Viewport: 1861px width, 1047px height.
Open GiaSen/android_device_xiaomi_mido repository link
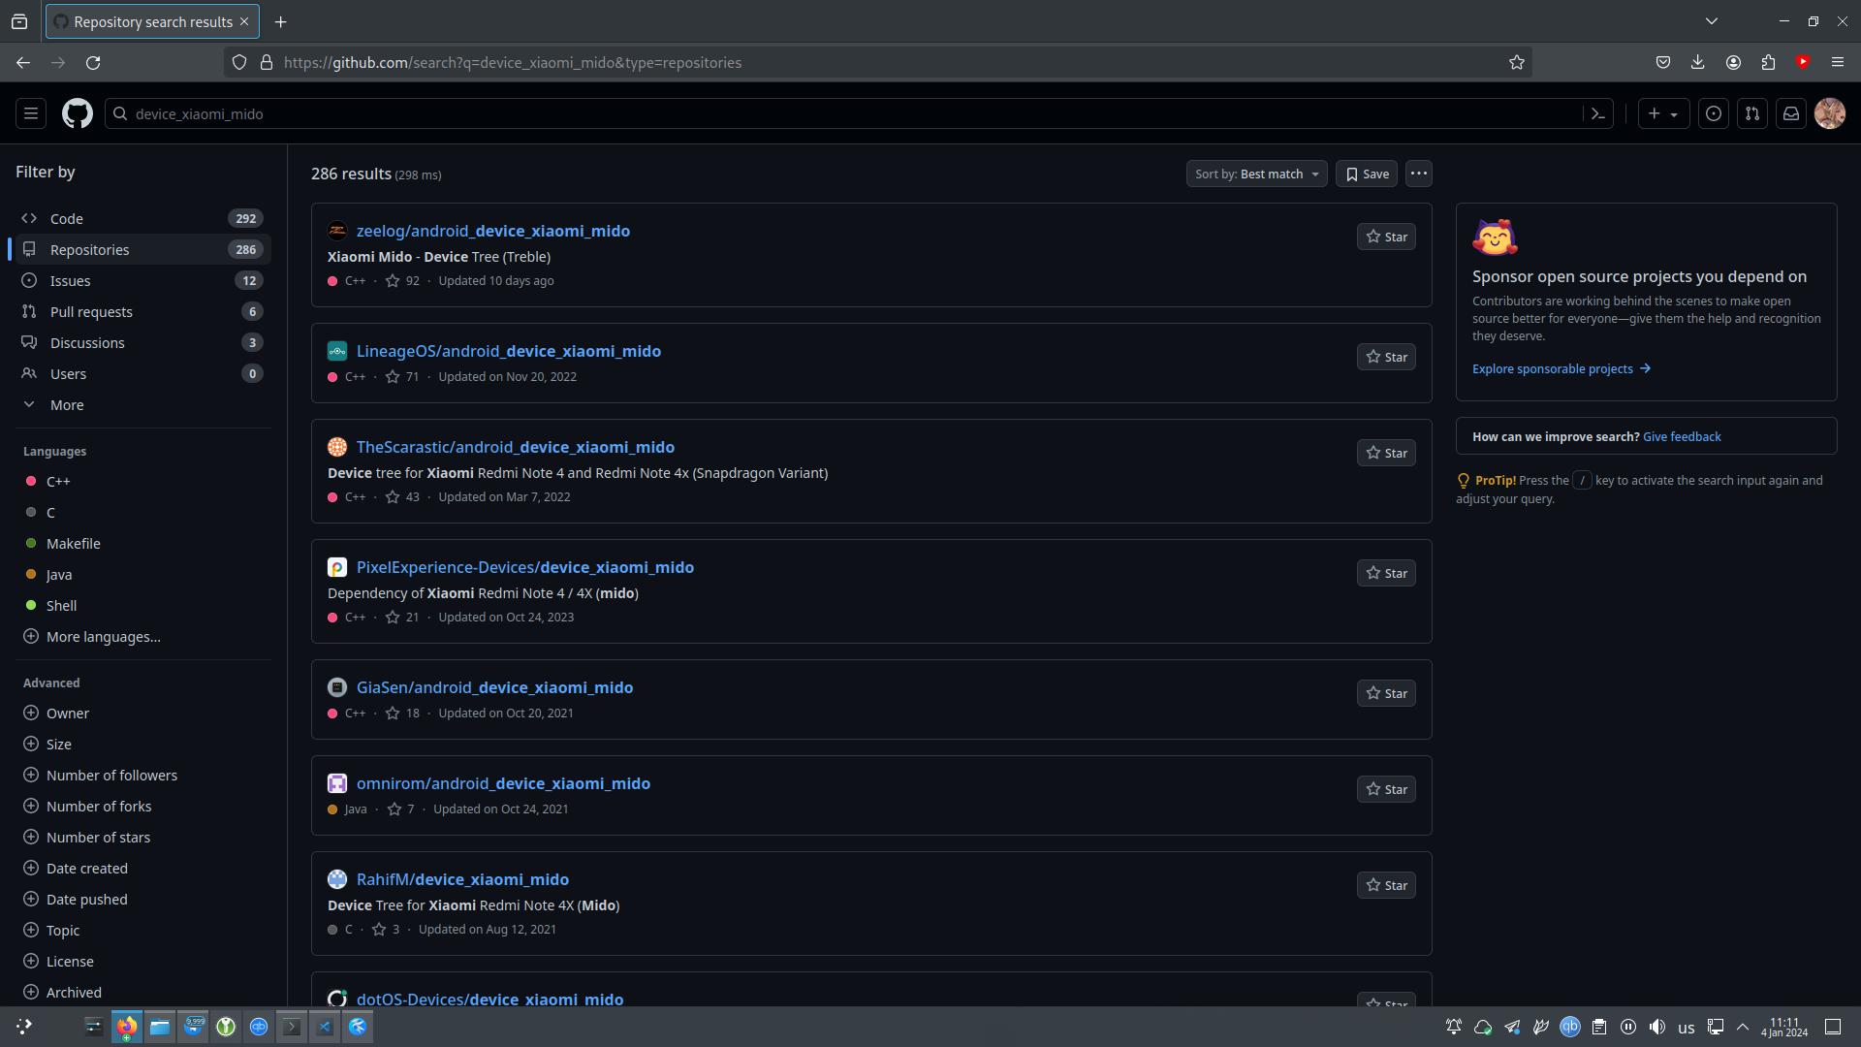(x=494, y=687)
